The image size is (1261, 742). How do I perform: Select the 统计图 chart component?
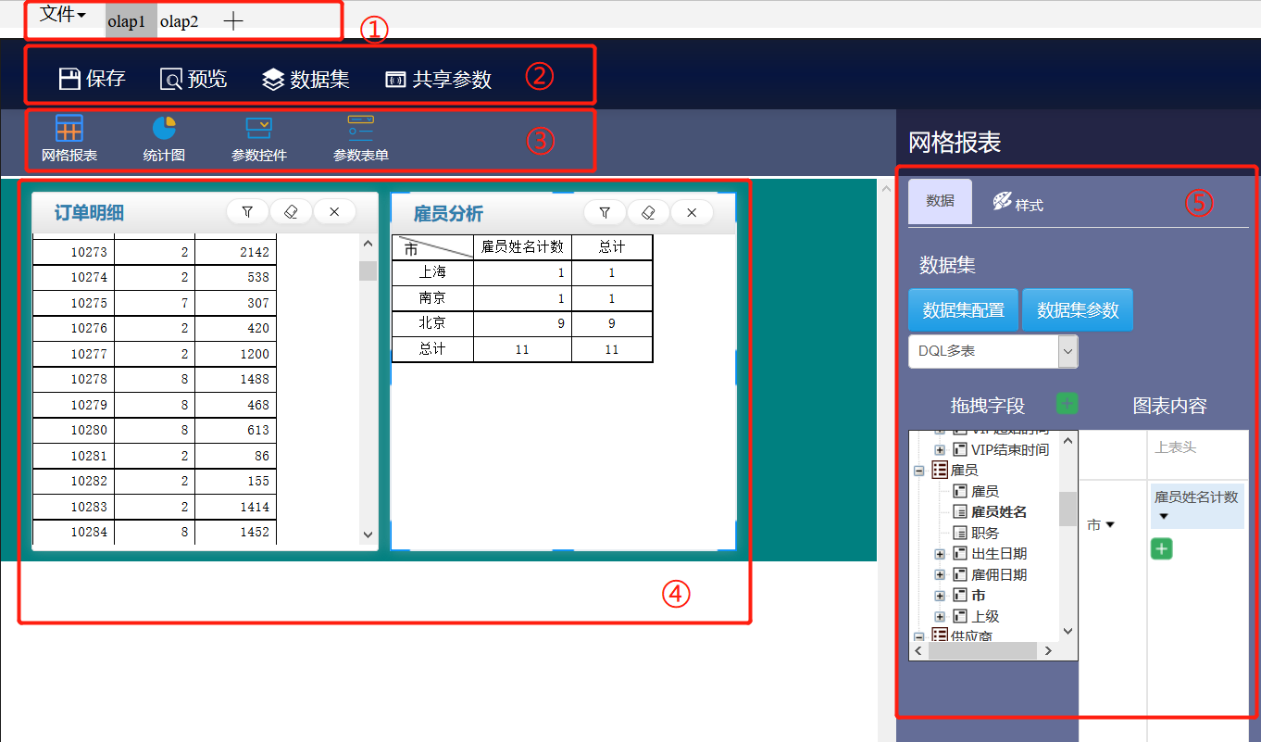coord(164,139)
